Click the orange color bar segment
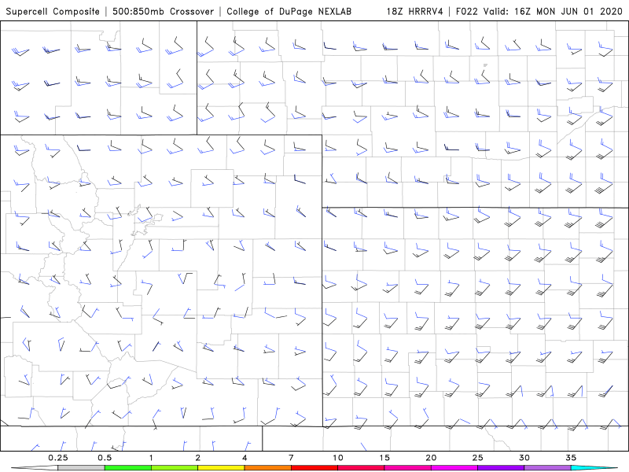The width and height of the screenshot is (629, 472). (267, 468)
